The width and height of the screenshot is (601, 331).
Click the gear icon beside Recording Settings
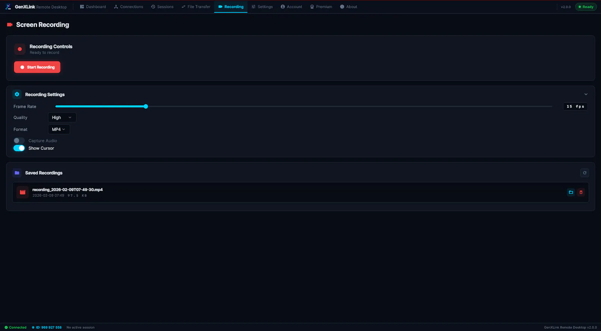(17, 94)
